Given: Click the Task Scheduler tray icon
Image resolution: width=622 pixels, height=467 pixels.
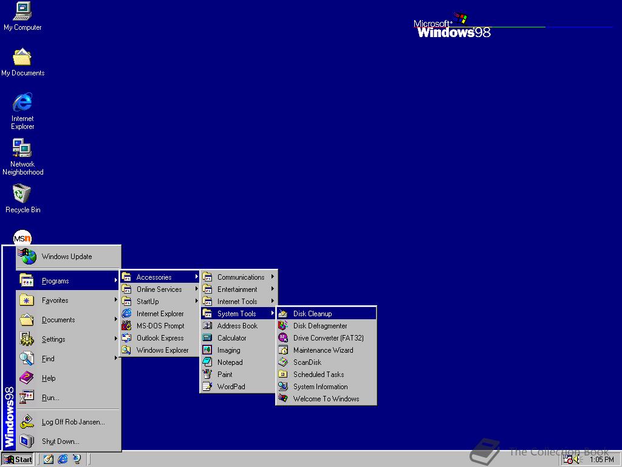Looking at the screenshot, I should click(568, 460).
